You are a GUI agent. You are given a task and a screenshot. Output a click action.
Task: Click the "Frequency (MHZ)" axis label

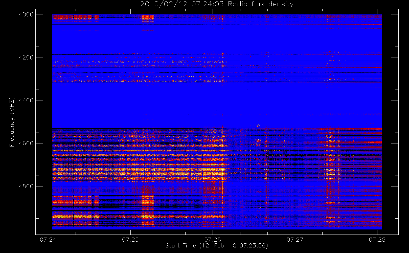[x=12, y=122]
